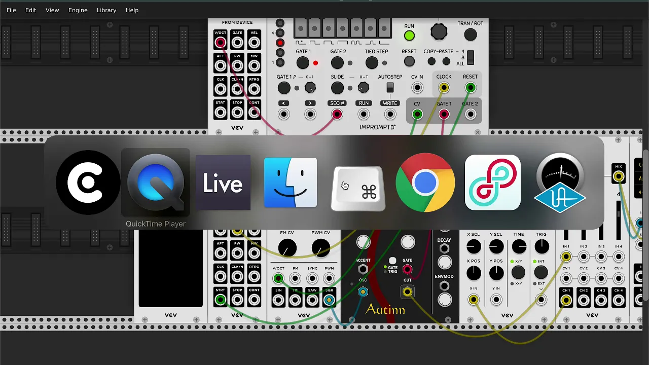Click the WRITE input jack on the sequencer
Image resolution: width=649 pixels, height=365 pixels.
click(390, 115)
